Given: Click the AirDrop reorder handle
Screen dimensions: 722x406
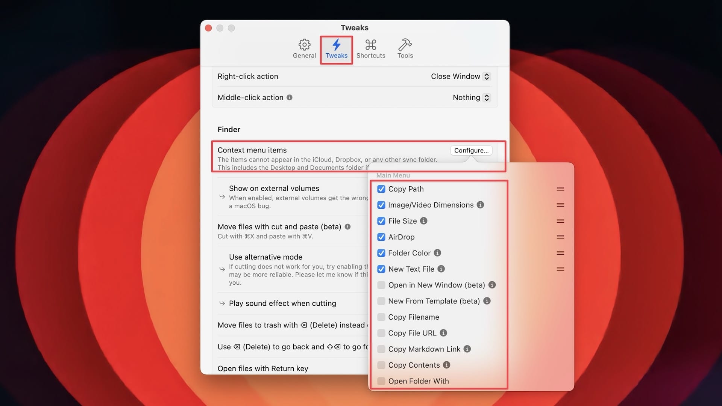Looking at the screenshot, I should [x=560, y=237].
